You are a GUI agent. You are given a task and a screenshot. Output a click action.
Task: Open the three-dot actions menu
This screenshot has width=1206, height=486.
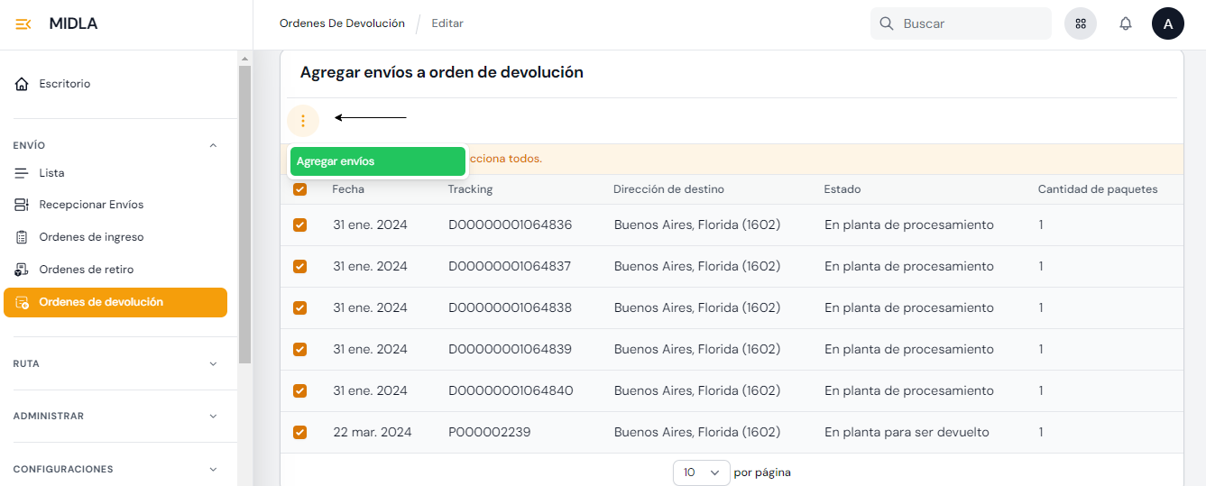coord(303,121)
